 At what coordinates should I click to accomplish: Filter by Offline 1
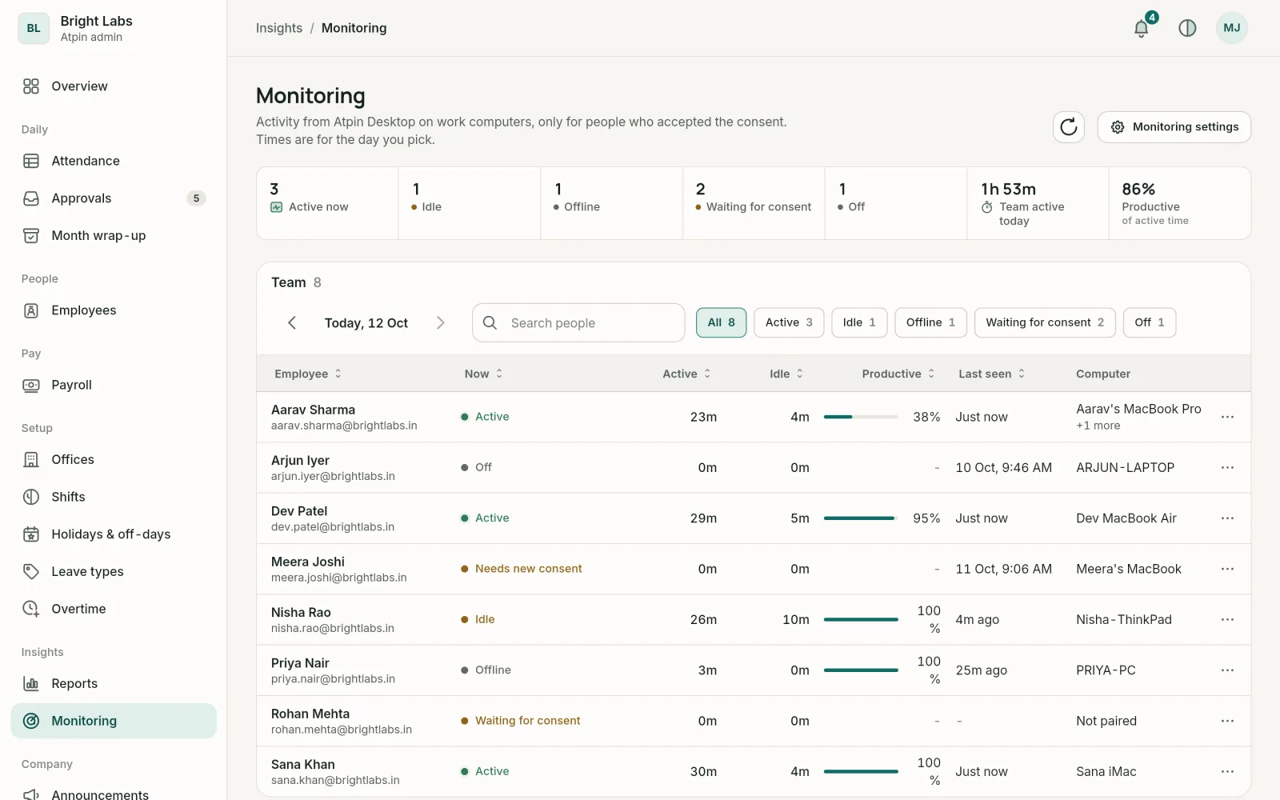click(x=930, y=322)
